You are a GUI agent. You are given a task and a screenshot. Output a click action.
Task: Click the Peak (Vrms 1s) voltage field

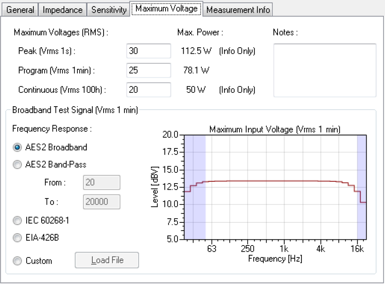[148, 51]
